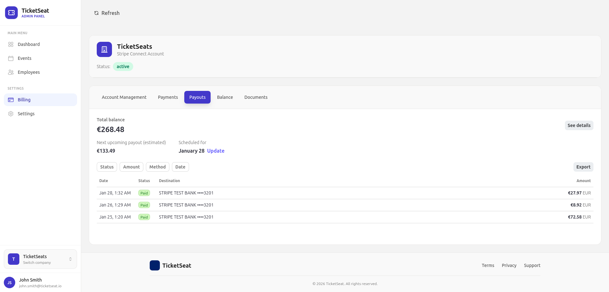Click the Date column header
The height and width of the screenshot is (292, 609).
(103, 181)
